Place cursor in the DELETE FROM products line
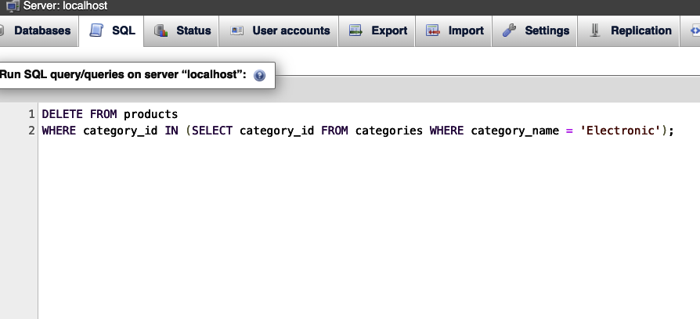This screenshot has height=319, width=700. click(x=110, y=114)
